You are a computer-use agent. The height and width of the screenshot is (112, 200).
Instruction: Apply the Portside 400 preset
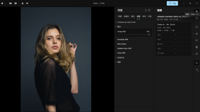123,39
